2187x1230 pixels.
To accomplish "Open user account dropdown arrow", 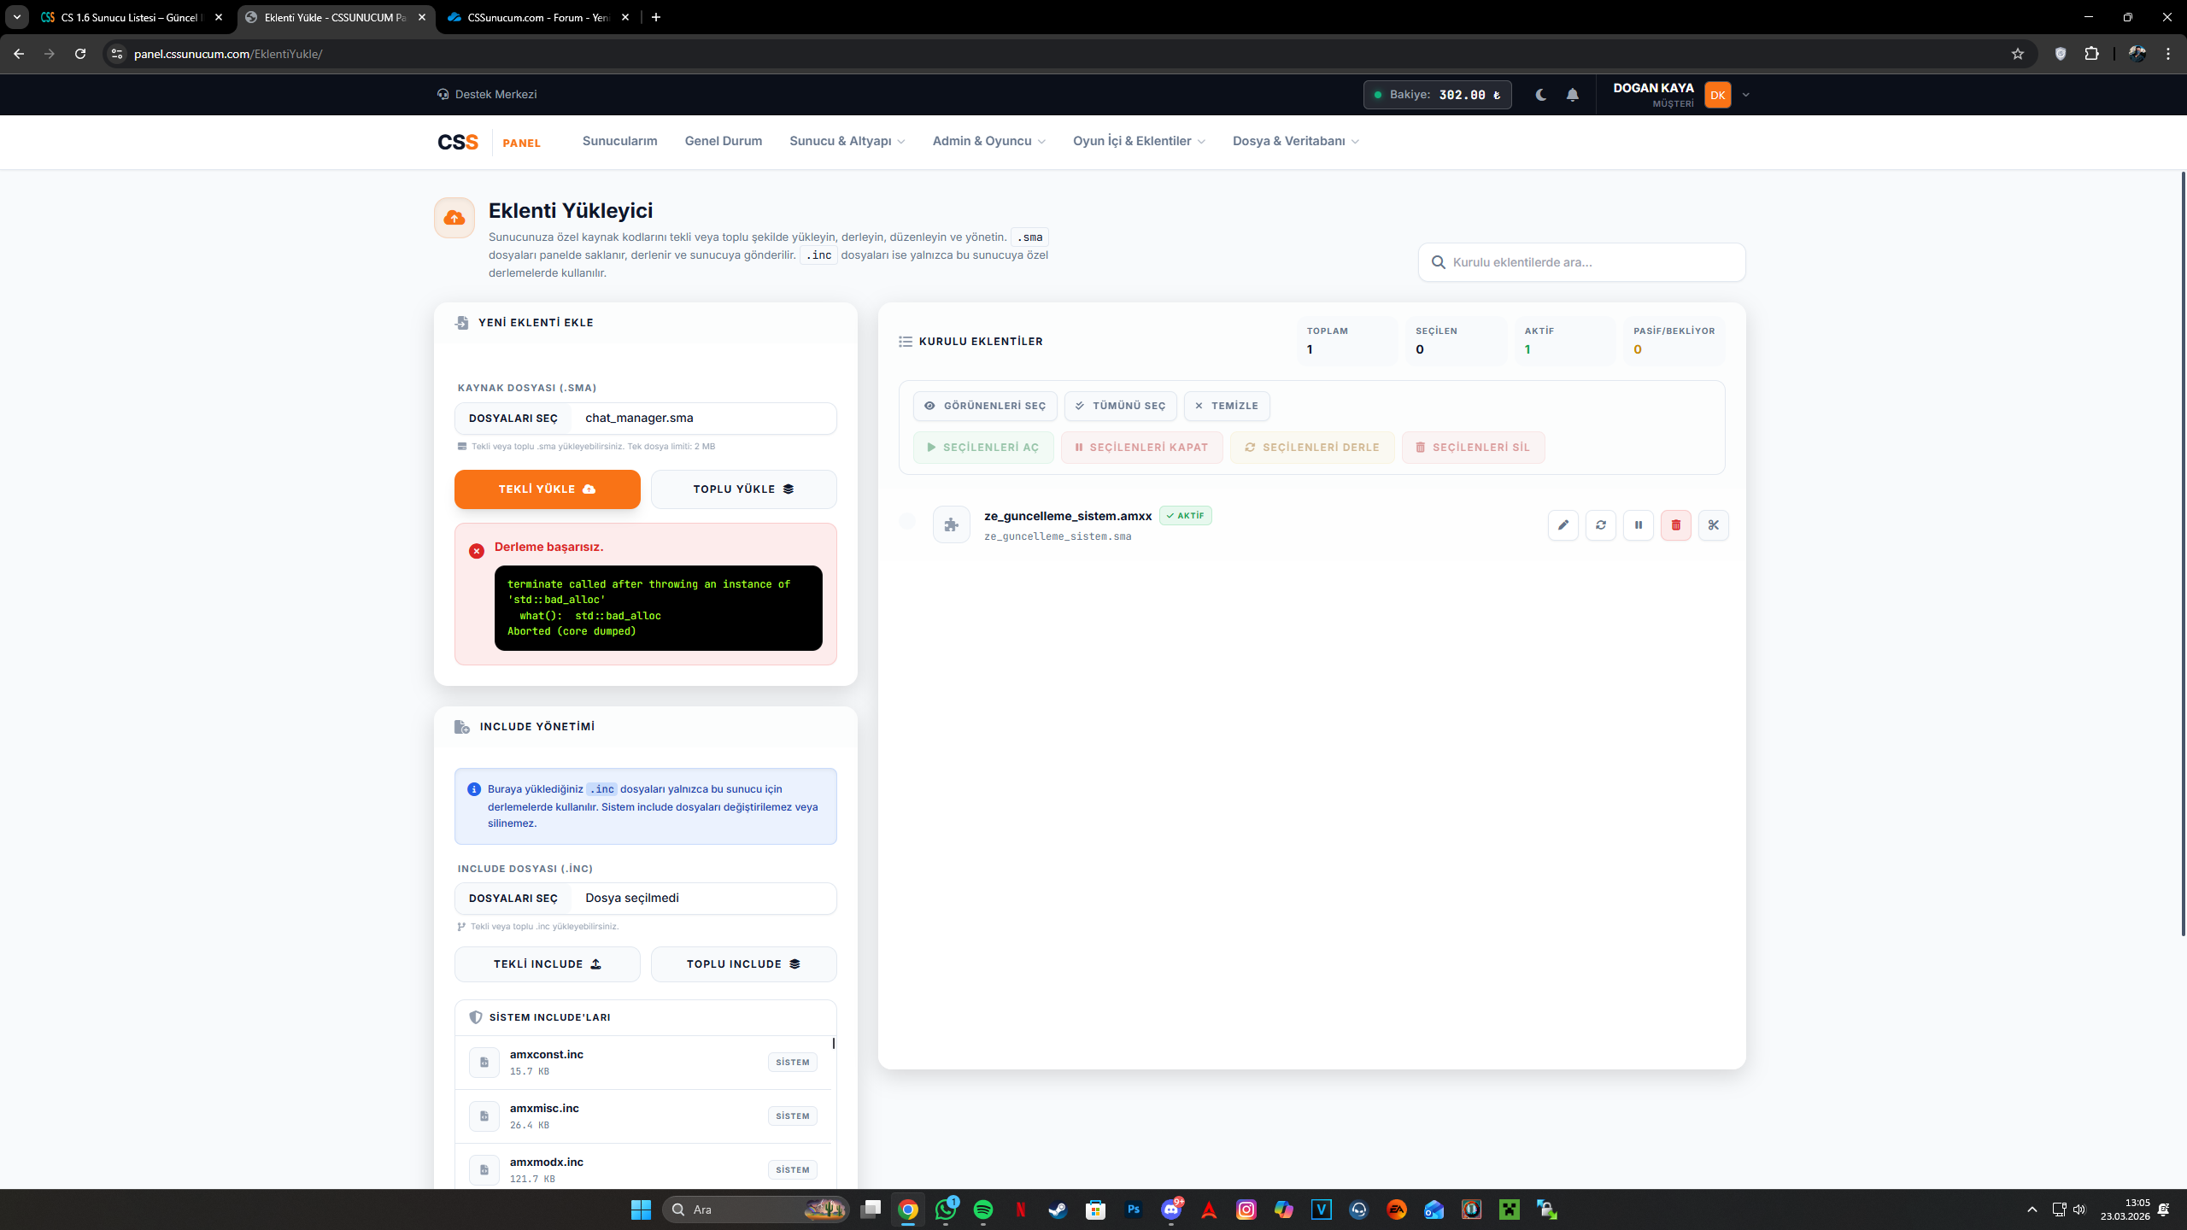I will coord(1745,95).
